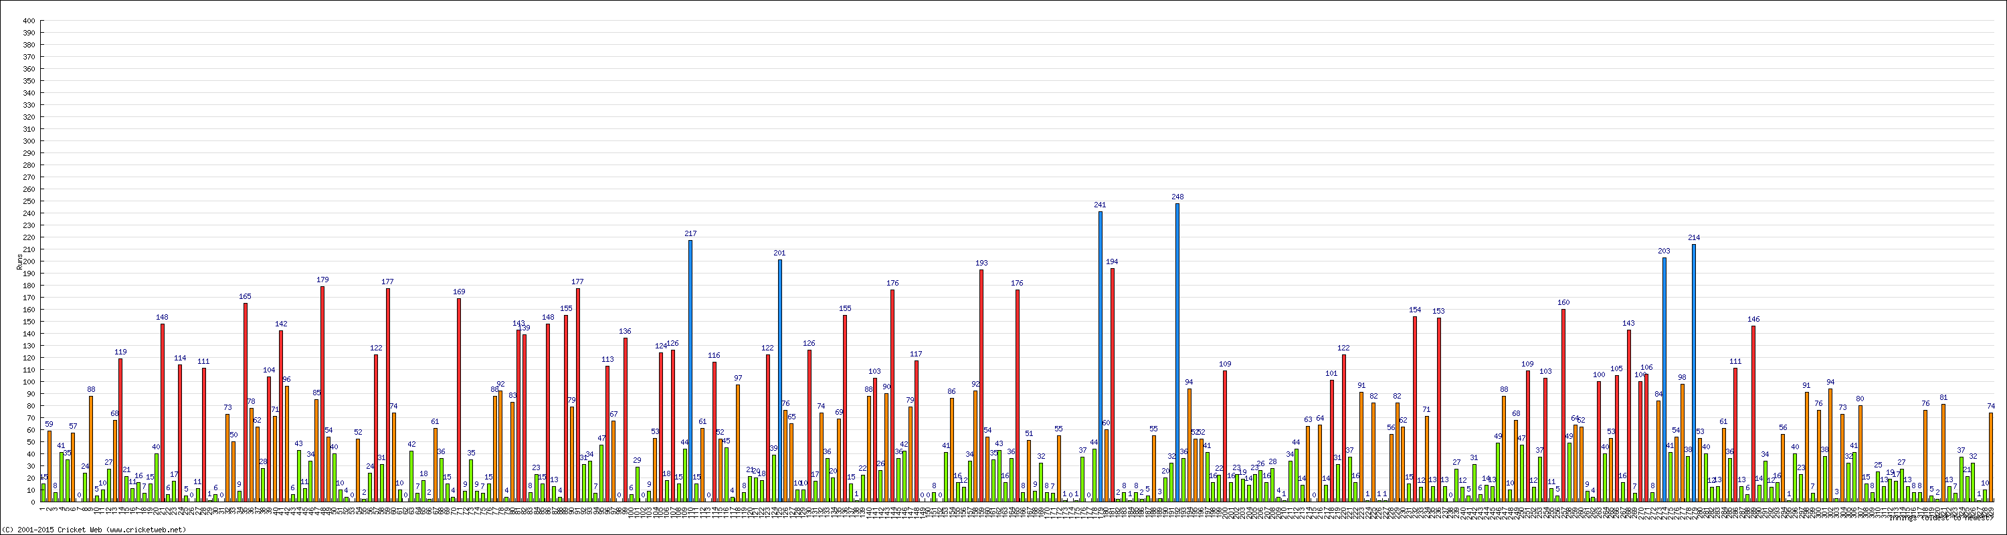Click the 360 tick on the y-axis

coord(28,70)
